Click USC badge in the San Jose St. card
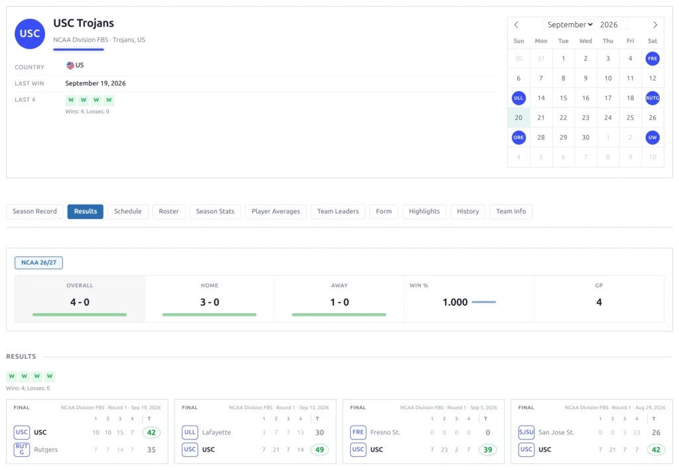Image resolution: width=679 pixels, height=470 pixels. tap(526, 449)
